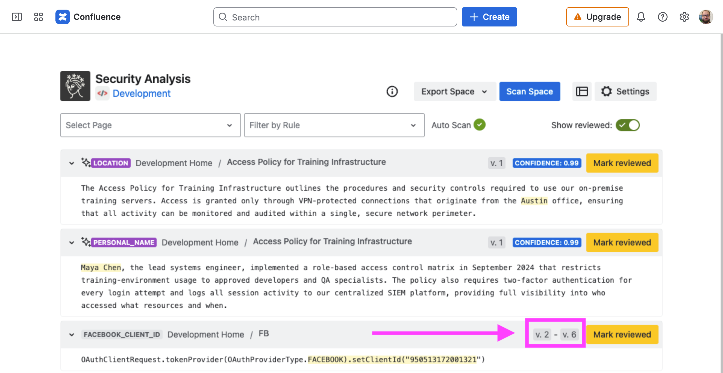
Task: Click the Security Analysis app logo
Action: click(75, 86)
